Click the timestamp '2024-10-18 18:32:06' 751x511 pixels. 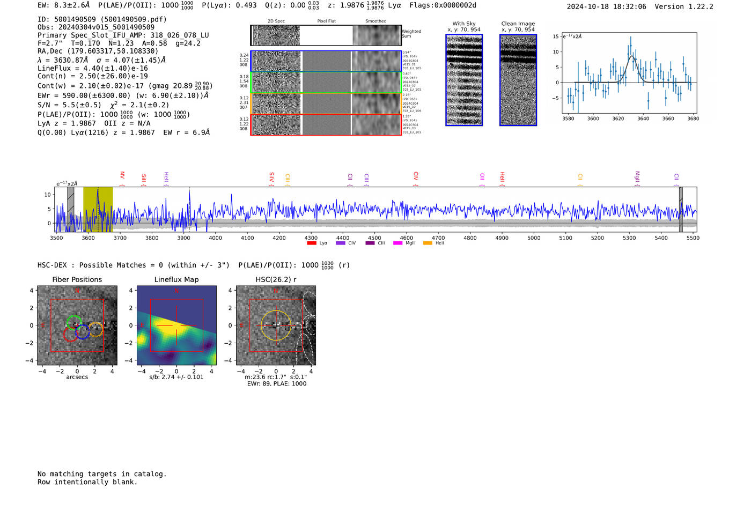[x=606, y=6]
